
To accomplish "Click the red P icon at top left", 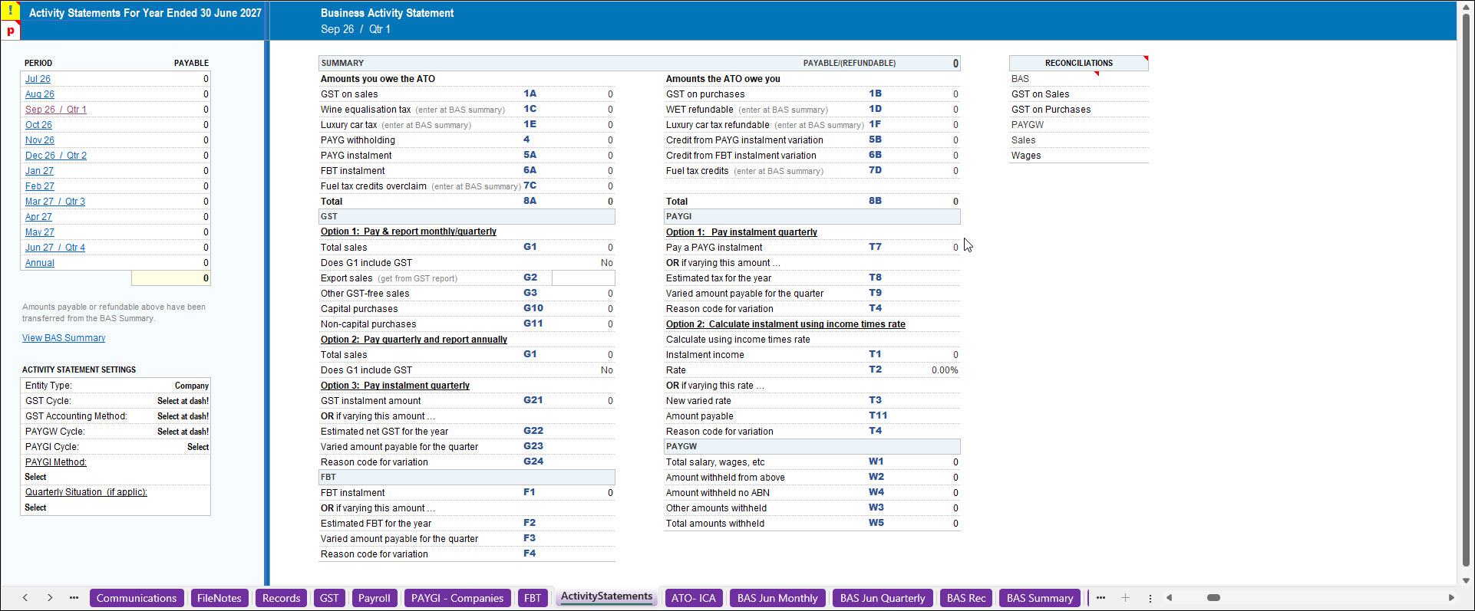I will click(11, 31).
